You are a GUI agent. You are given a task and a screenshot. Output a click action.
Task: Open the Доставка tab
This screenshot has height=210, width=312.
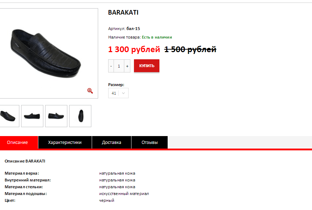(112, 142)
